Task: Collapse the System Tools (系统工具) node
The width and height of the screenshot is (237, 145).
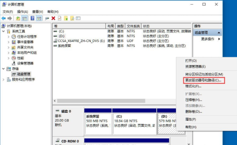Action: [4, 31]
